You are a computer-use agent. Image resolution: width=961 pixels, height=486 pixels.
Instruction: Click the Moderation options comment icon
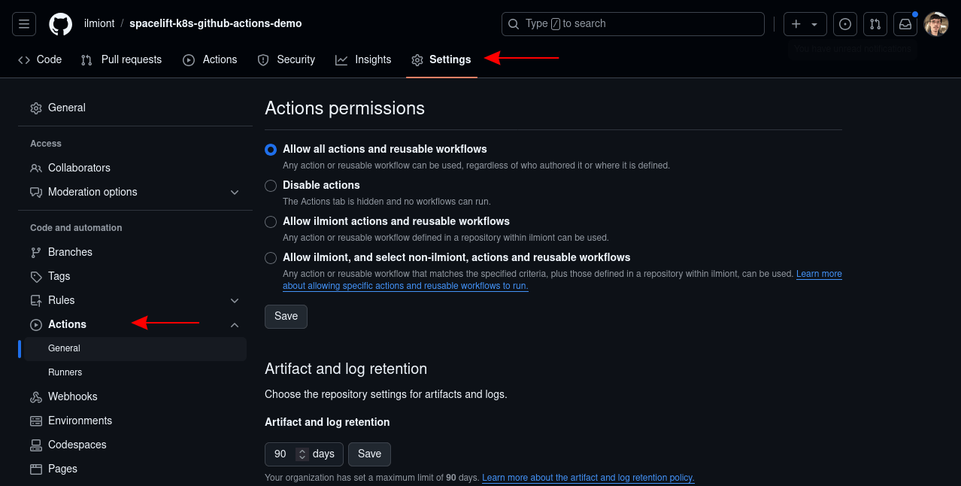point(36,192)
